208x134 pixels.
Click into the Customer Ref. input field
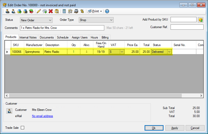point(187,27)
